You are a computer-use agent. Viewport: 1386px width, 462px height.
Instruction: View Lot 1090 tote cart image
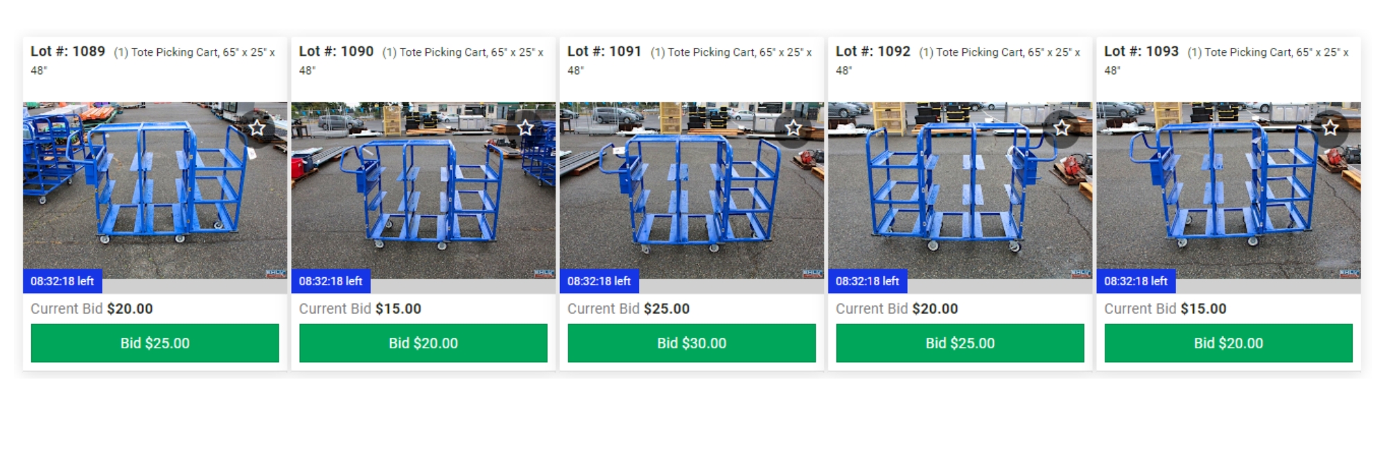tap(423, 190)
